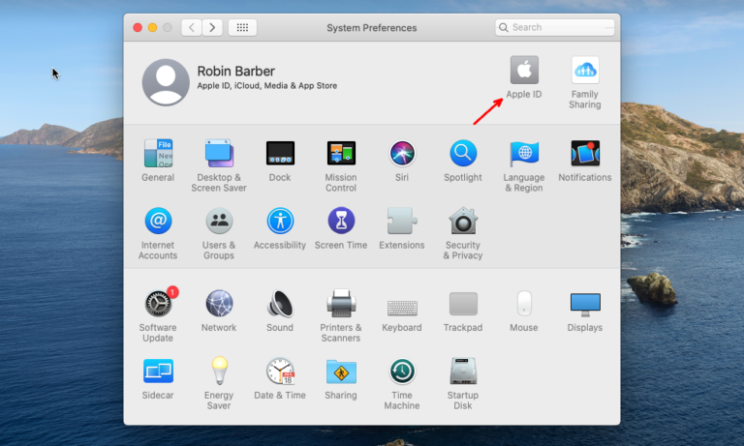Click the Show All grid button
This screenshot has height=446, width=744.
[242, 27]
